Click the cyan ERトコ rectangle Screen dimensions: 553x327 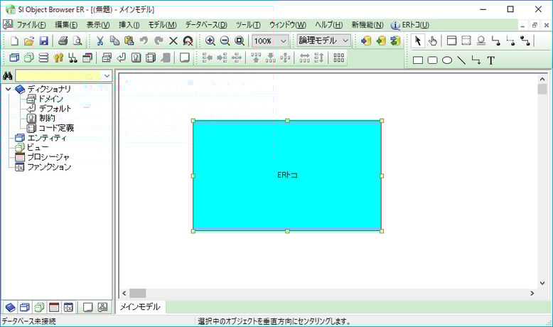coord(287,175)
